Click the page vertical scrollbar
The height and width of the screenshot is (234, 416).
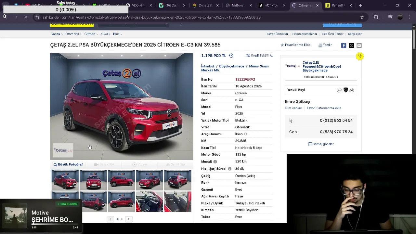click(x=414, y=39)
